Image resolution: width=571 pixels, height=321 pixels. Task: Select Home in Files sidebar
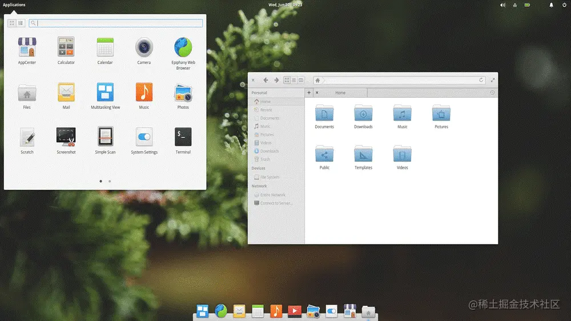coord(276,101)
